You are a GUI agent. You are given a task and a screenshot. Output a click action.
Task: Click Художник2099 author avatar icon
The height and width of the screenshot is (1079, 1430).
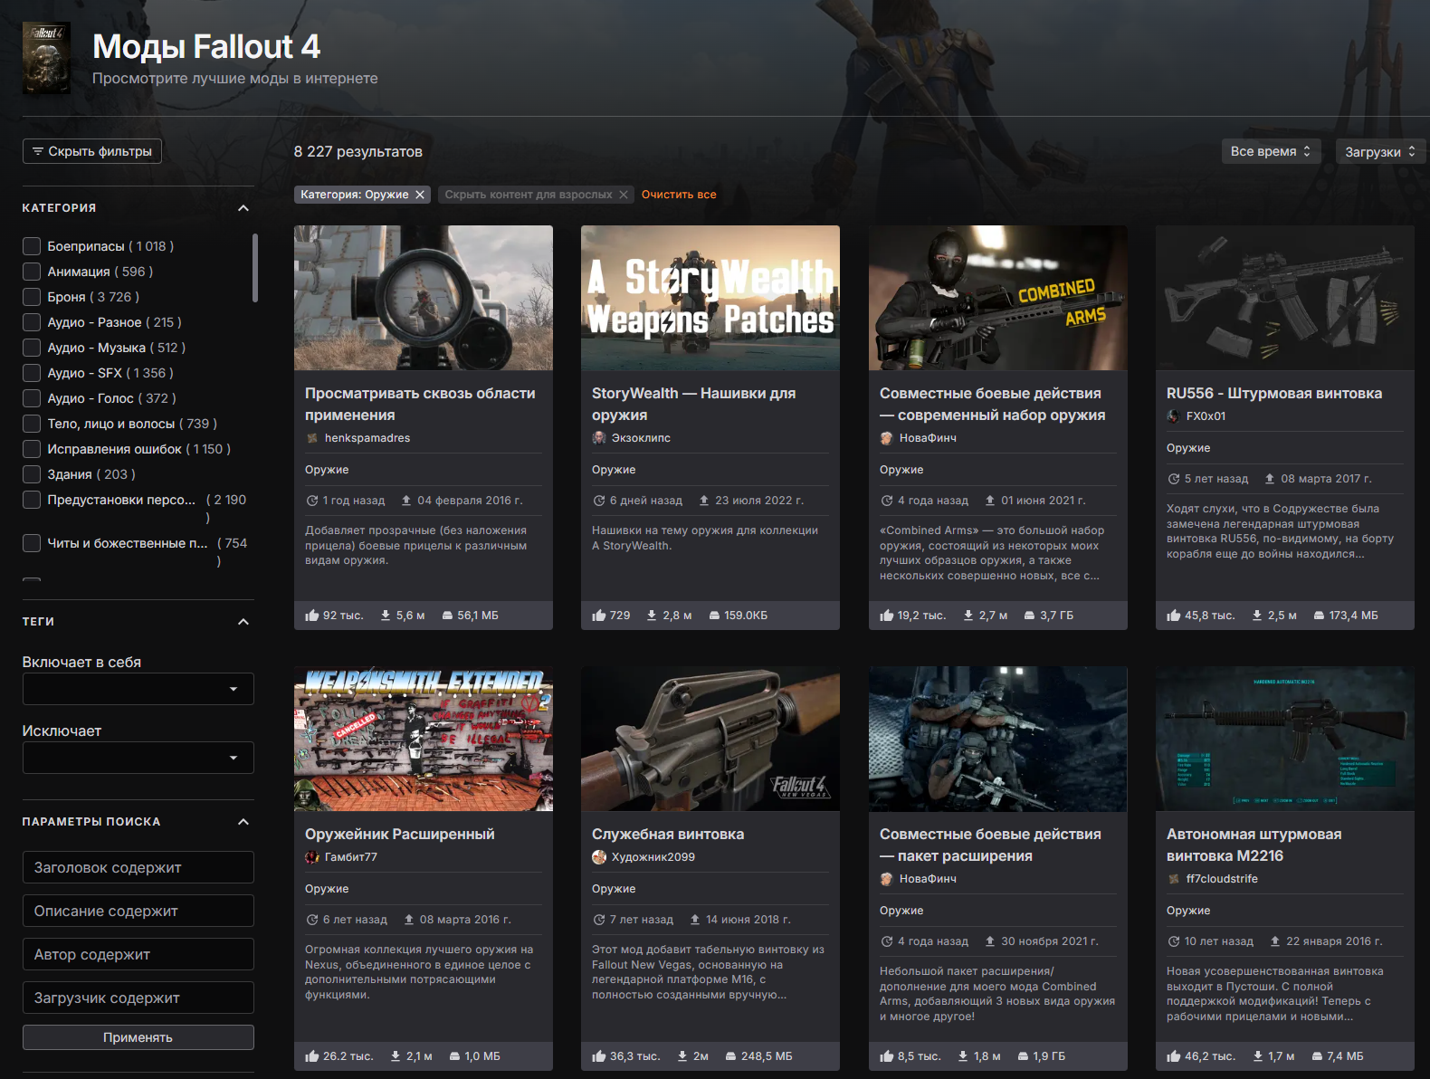click(x=599, y=857)
